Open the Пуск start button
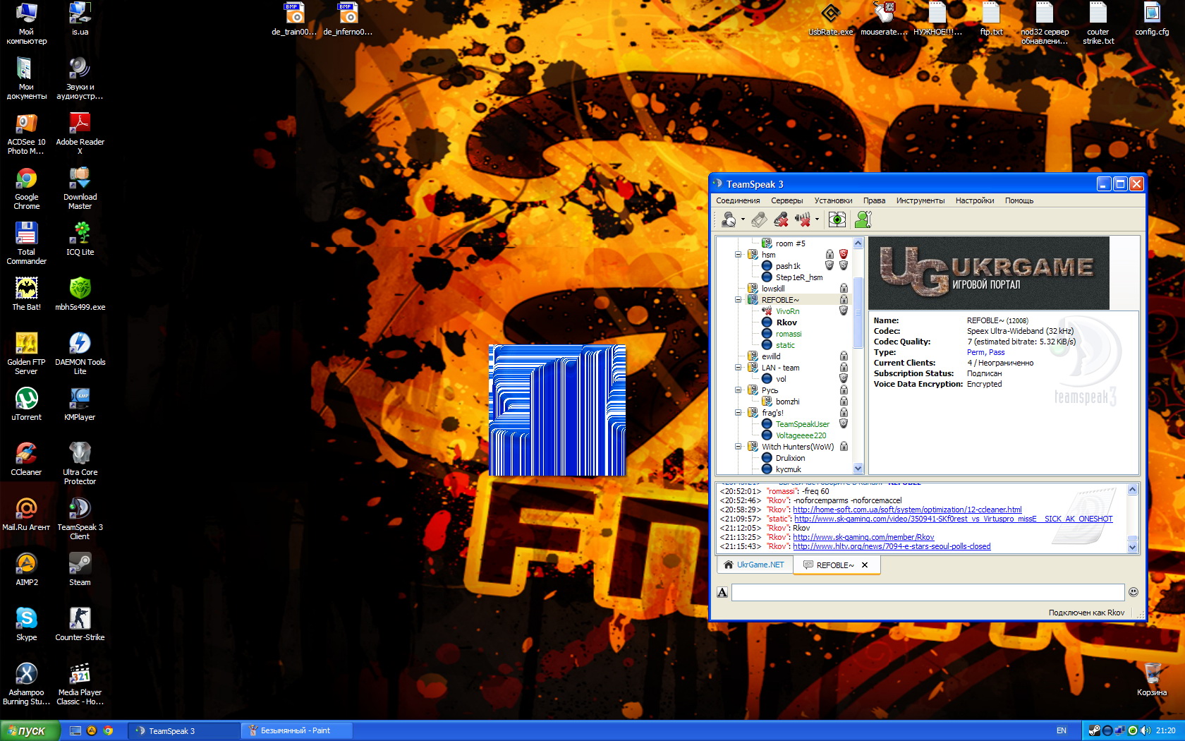Image resolution: width=1185 pixels, height=741 pixels. pos(29,730)
